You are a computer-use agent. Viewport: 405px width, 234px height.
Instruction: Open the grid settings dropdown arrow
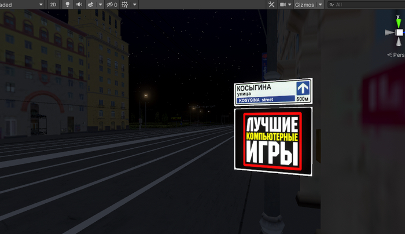coord(135,5)
